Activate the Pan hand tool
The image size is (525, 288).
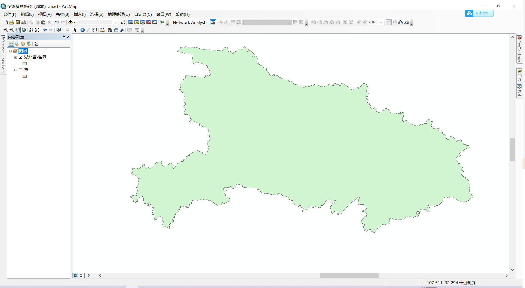17,30
